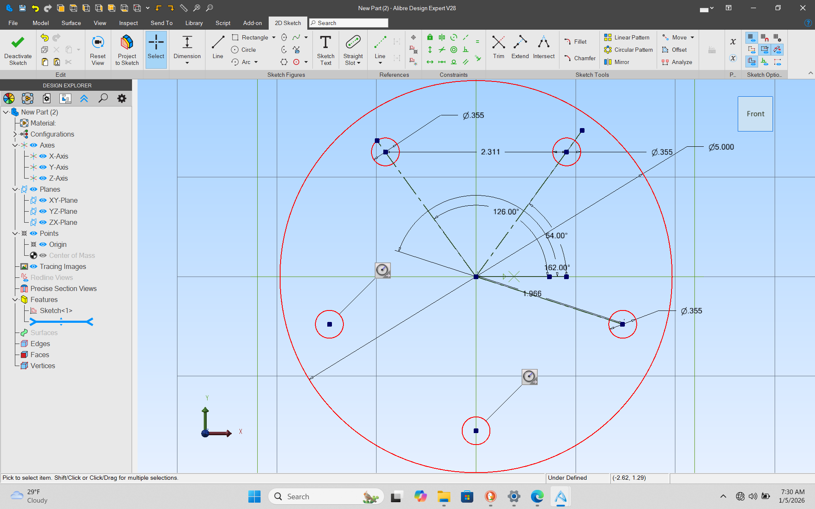Switch to the Model tab
This screenshot has height=509, width=815.
pos(40,23)
